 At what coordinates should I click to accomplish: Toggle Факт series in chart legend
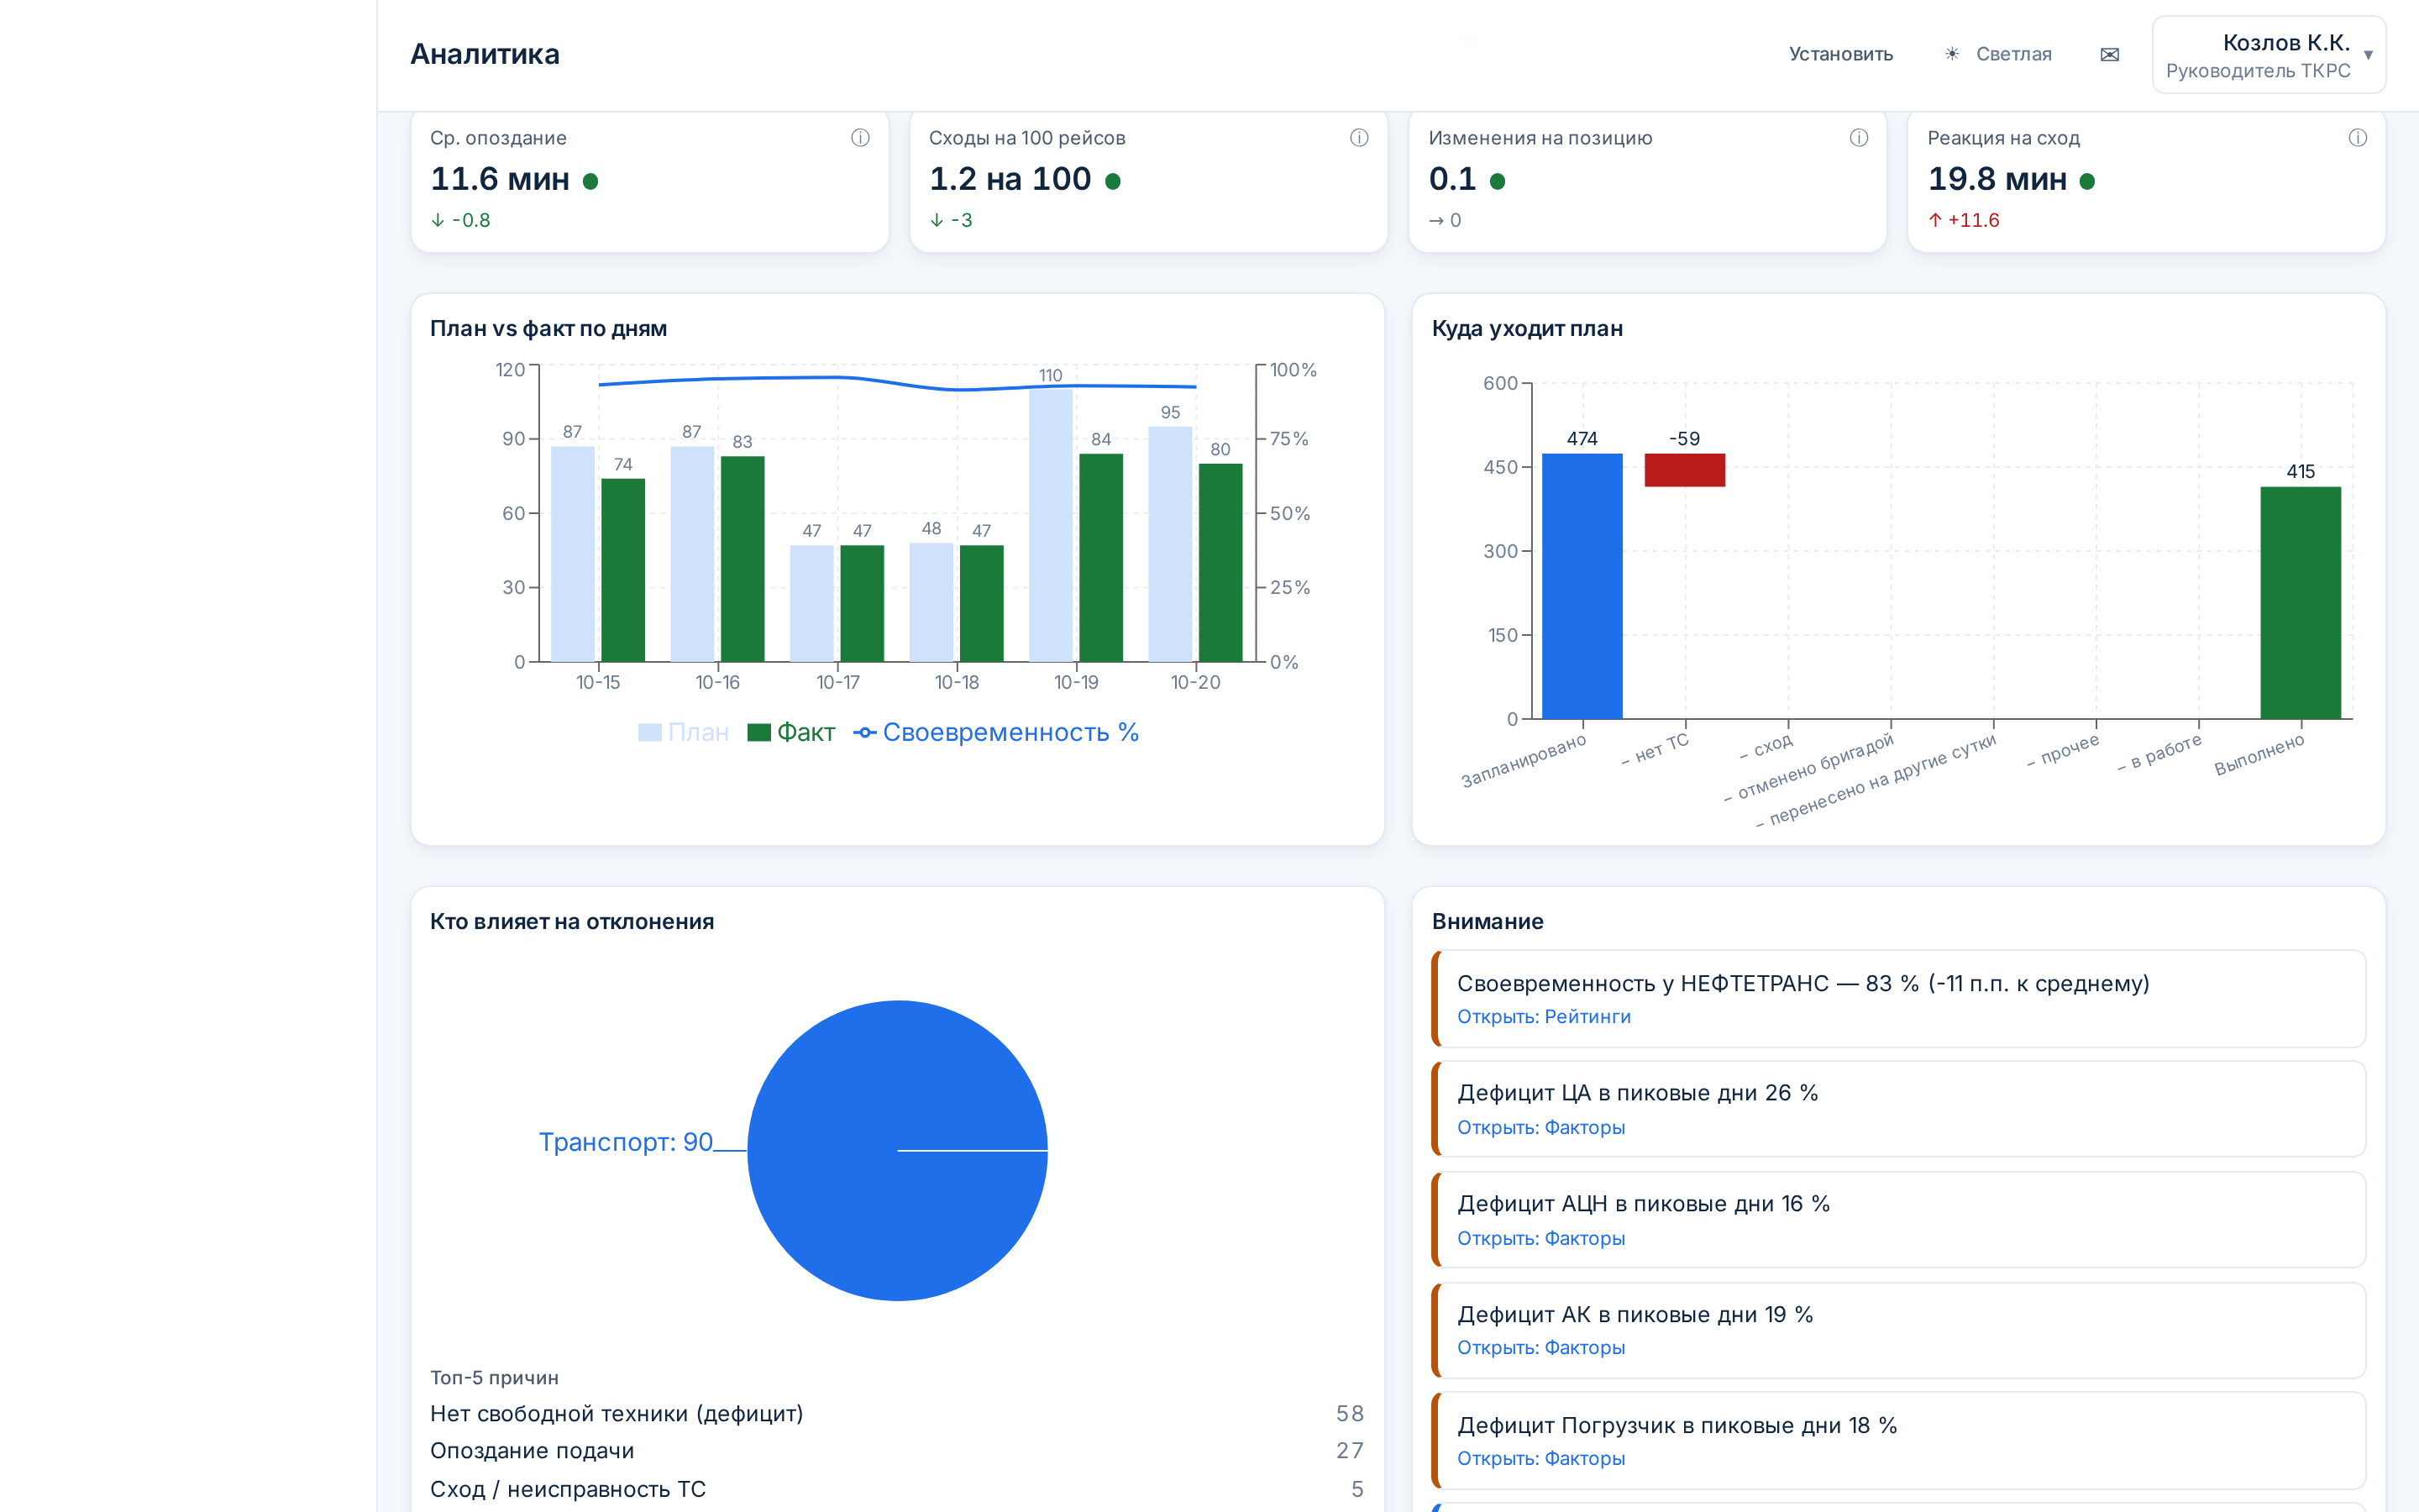click(x=790, y=732)
